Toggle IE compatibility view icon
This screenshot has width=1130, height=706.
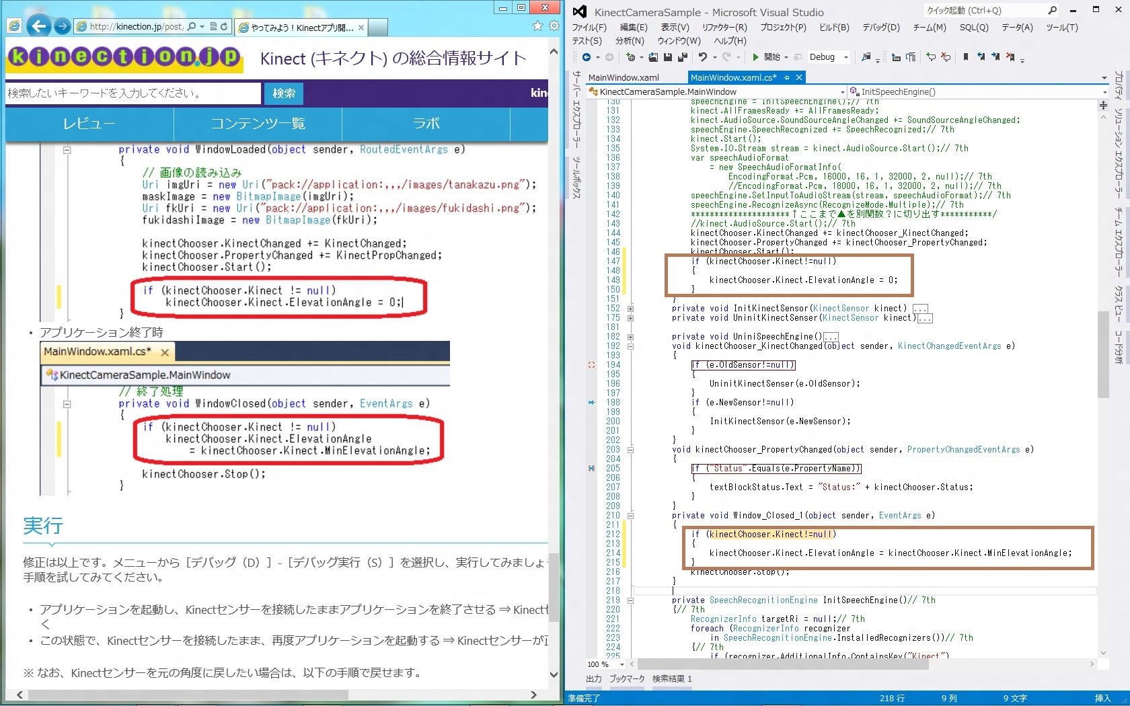point(213,27)
